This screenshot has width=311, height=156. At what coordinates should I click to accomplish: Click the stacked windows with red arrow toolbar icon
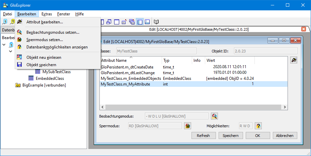(132, 22)
